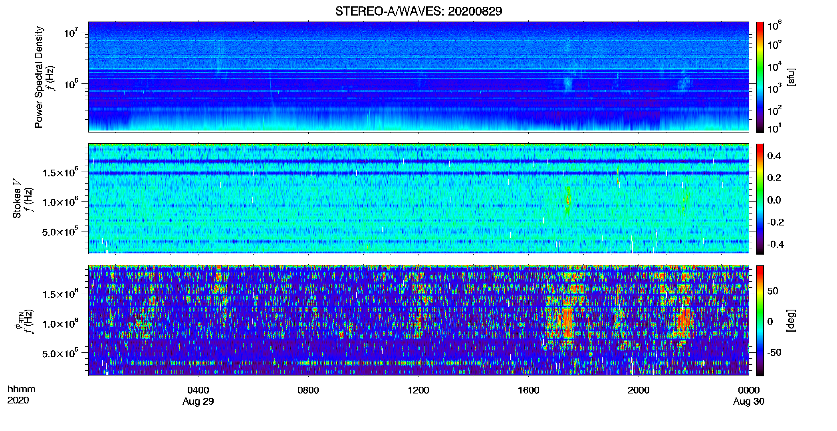Click the "Aug 29" date label
The width and height of the screenshot is (837, 431).
tap(198, 401)
